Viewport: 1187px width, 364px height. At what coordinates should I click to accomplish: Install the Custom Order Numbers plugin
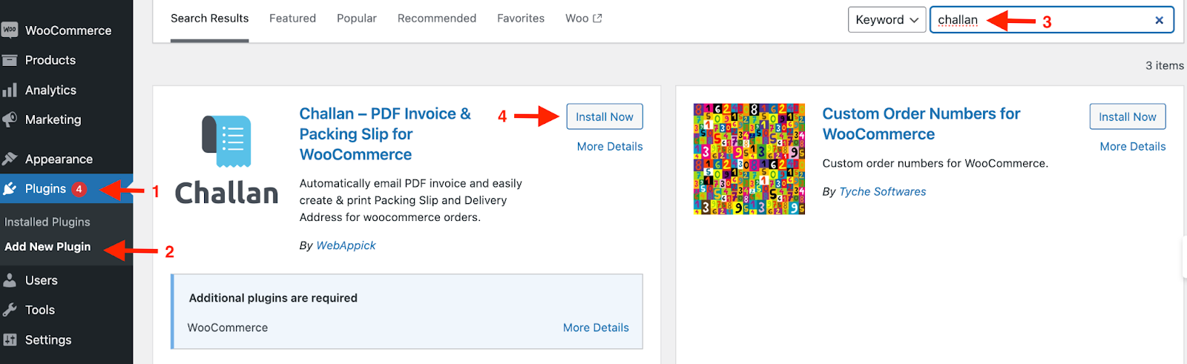point(1128,116)
